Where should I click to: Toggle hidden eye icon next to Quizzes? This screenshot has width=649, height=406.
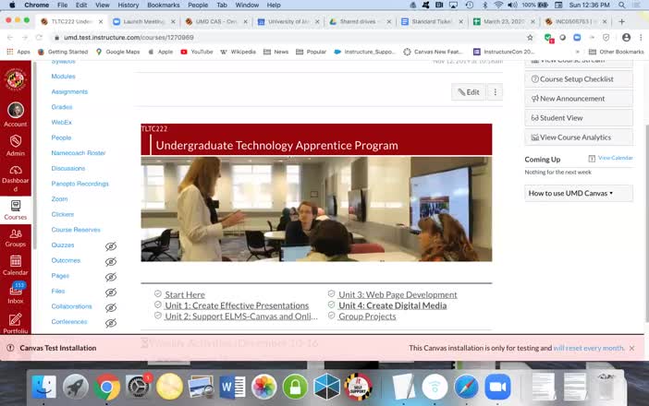111,246
